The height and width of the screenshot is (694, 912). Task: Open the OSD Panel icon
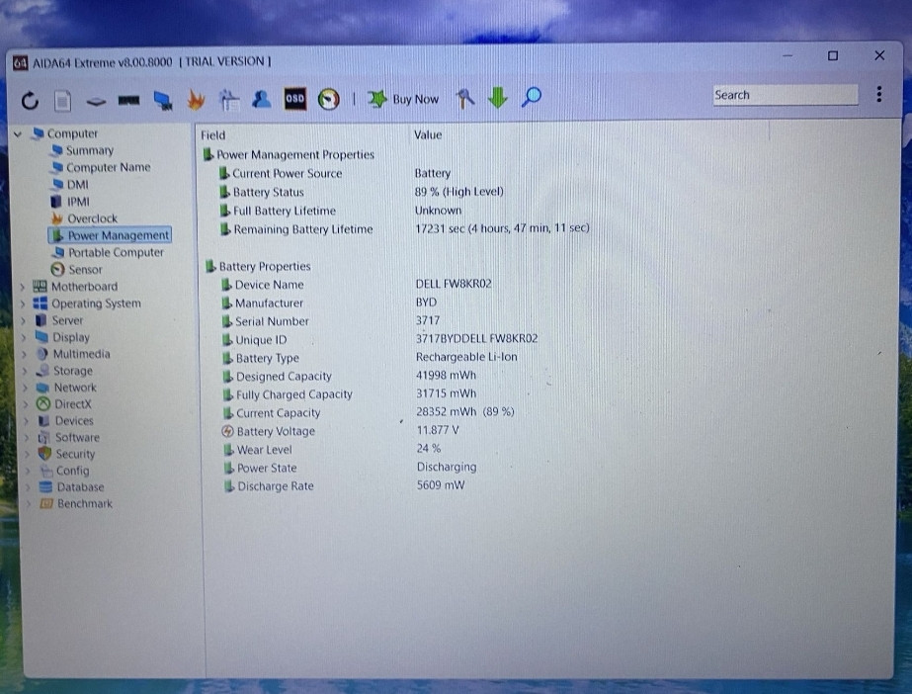(x=293, y=99)
